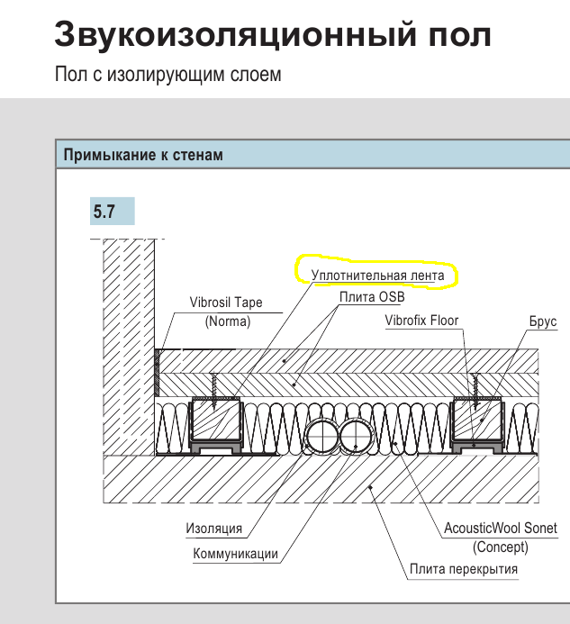Click the "Примыкание к стенам" section header
This screenshot has height=624, width=570.
pos(144,155)
